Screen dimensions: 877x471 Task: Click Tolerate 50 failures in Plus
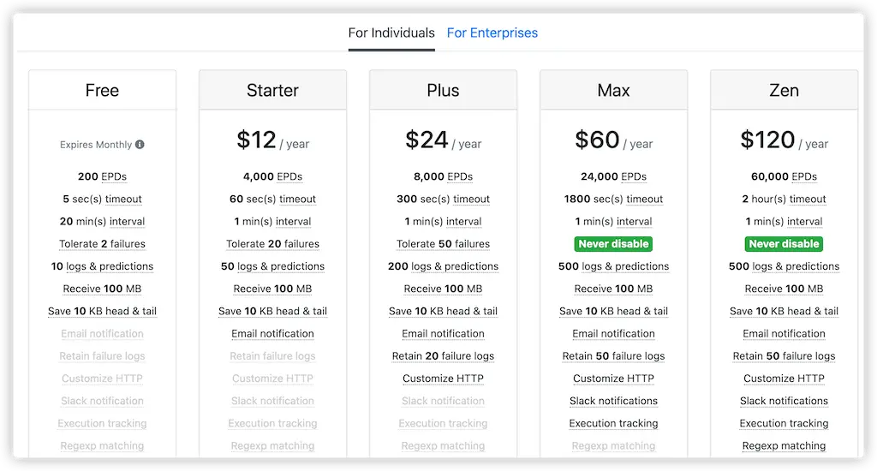443,244
